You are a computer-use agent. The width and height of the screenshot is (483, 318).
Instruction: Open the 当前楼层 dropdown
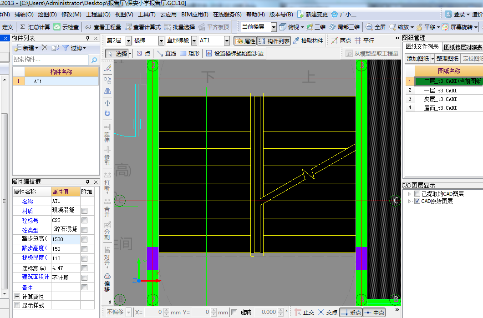coord(274,27)
